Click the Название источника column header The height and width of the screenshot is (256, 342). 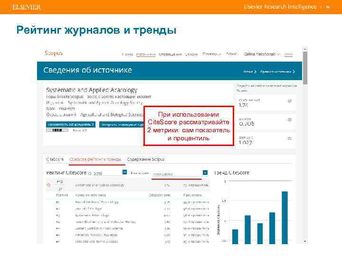[90, 195]
